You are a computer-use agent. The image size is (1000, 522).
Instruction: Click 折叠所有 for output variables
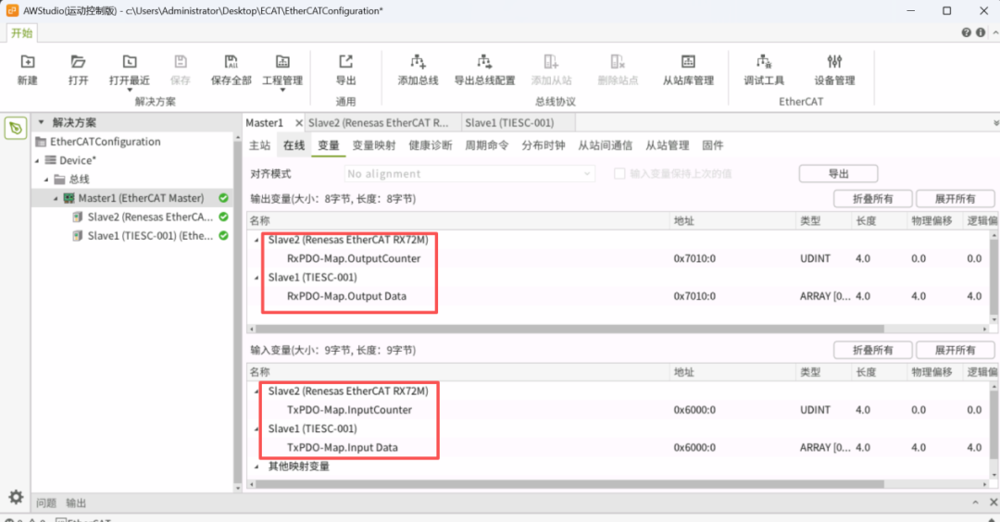tap(872, 199)
